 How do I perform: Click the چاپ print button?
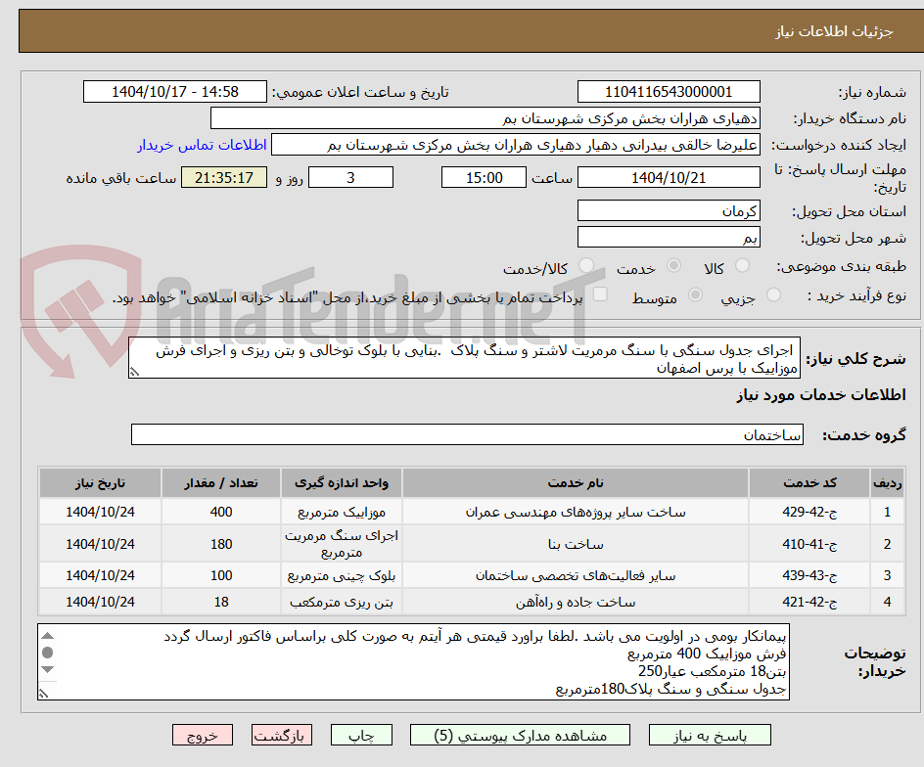pyautogui.click(x=361, y=735)
